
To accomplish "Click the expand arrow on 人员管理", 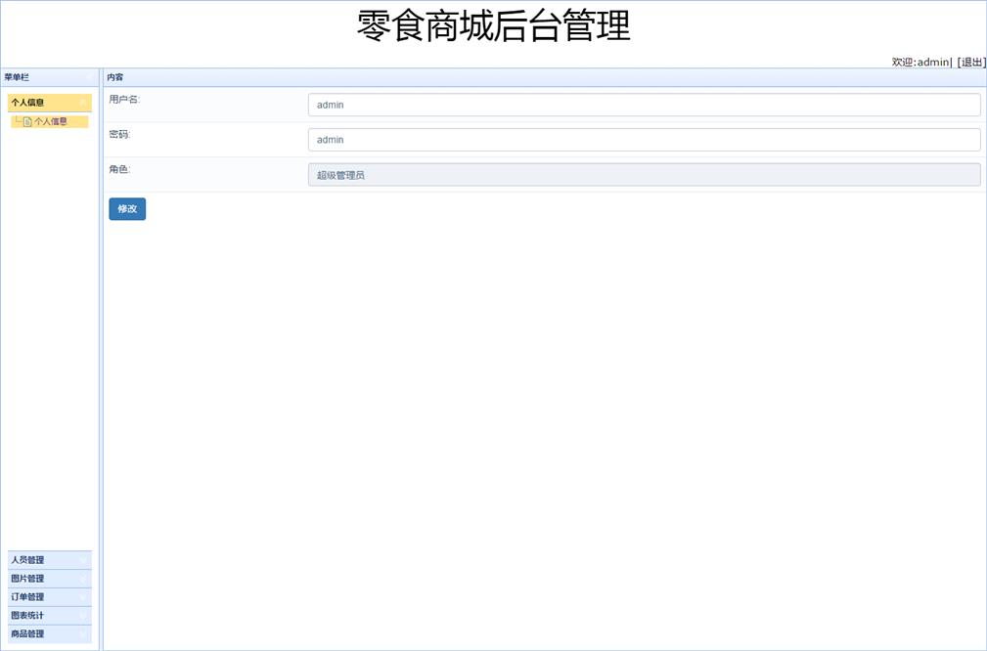I will coord(83,560).
